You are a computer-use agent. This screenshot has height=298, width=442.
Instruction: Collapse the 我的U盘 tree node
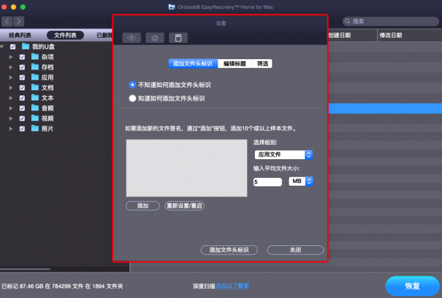(x=2, y=47)
